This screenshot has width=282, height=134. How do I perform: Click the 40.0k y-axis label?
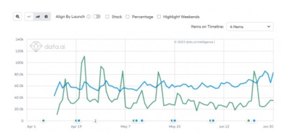(19, 98)
